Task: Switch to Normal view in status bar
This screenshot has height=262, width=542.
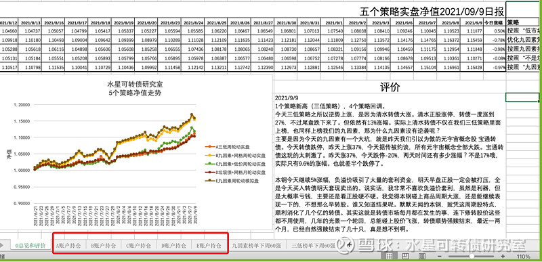Action: pos(389,256)
